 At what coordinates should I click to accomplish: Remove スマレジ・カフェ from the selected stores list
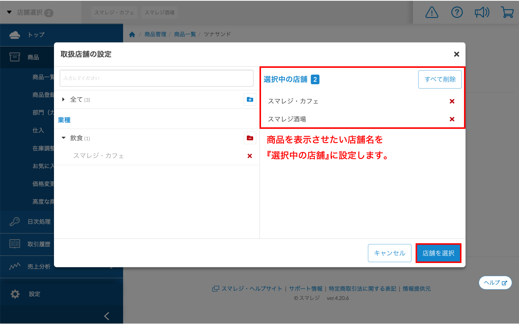(x=452, y=101)
